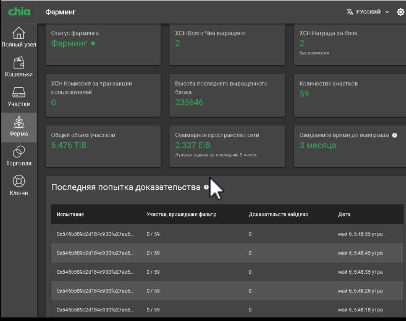406x321 pixels.
Task: Click date май 6, 5:48:35 утра
Action: 360,272
